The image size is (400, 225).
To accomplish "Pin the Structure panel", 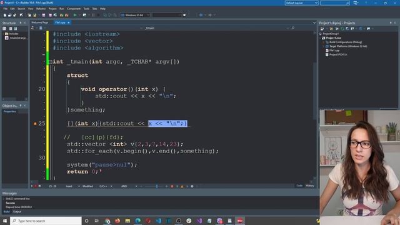I will tap(21, 23).
